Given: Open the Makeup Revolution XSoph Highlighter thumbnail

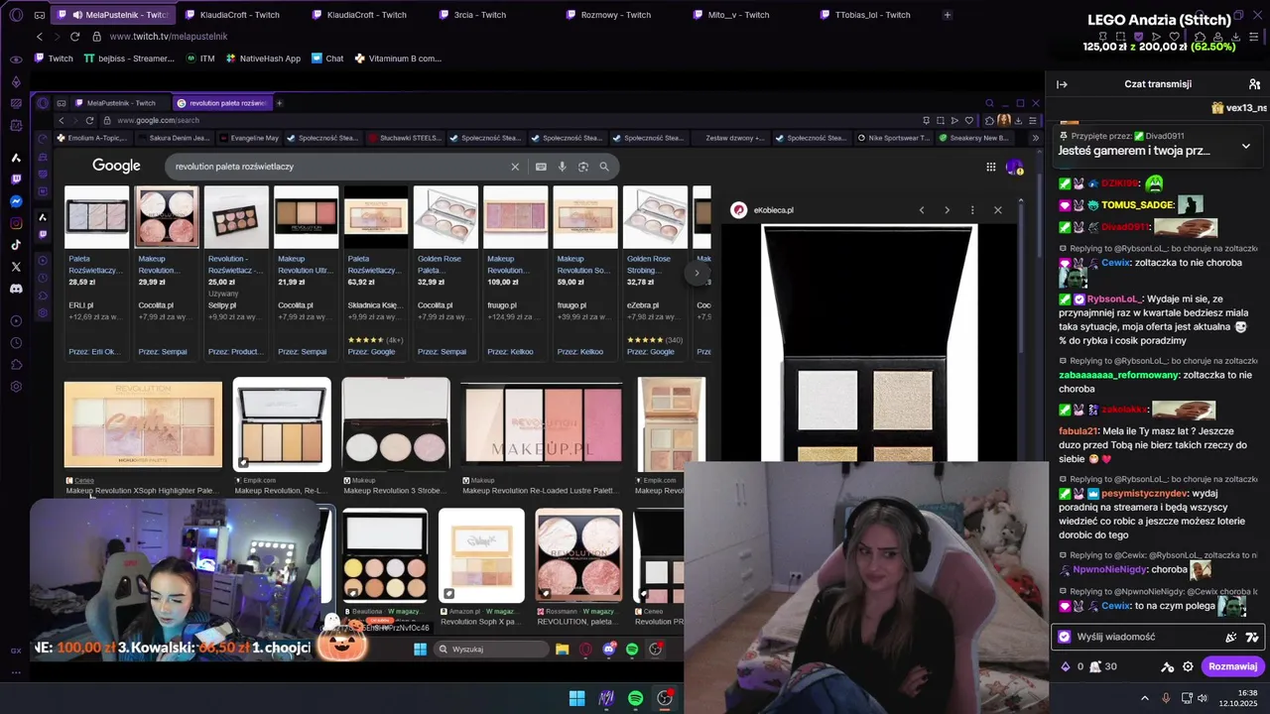Looking at the screenshot, I should point(143,424).
